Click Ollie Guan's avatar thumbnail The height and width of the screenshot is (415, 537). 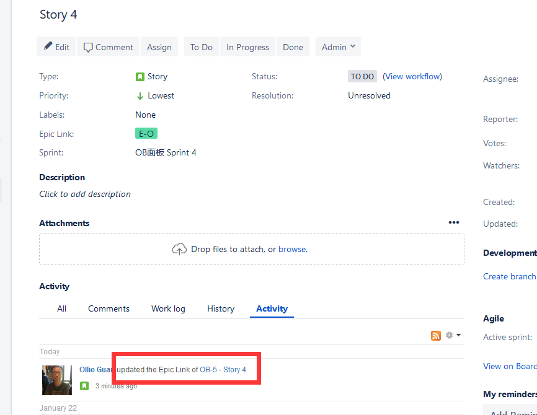coord(56,380)
